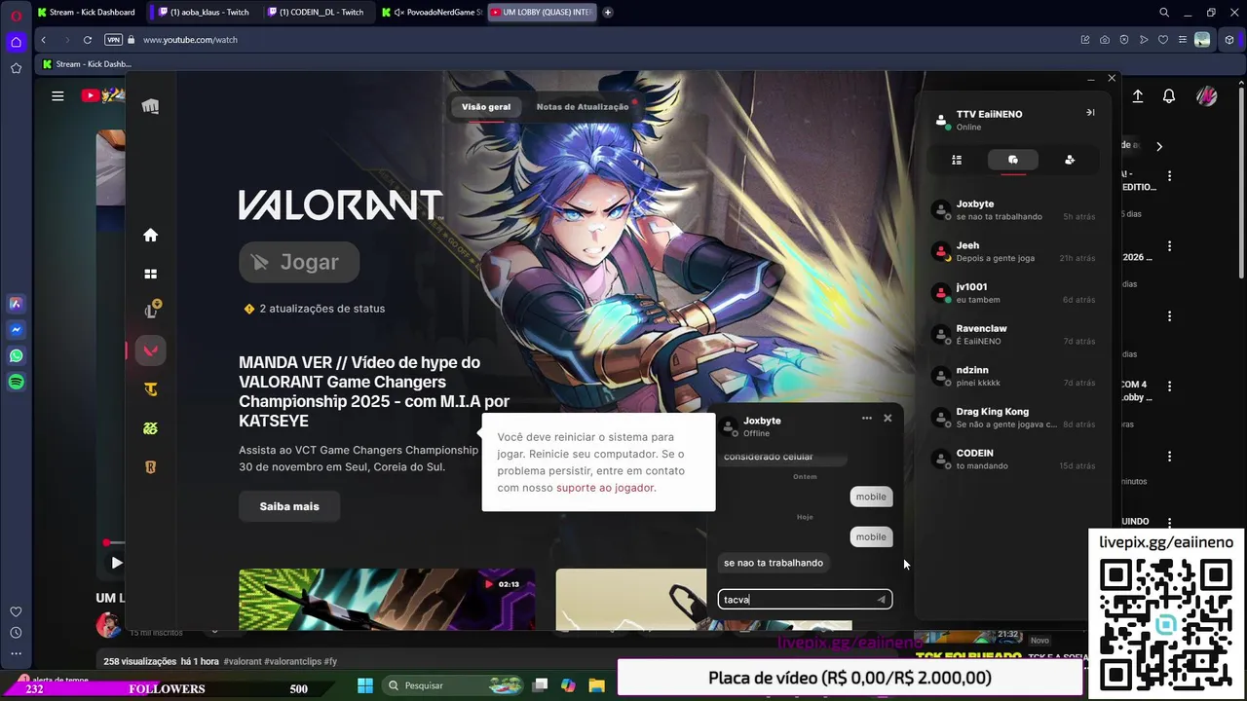The height and width of the screenshot is (701, 1247).
Task: Select the Legends of Runeterra icon in sidebar
Action: coord(150,467)
